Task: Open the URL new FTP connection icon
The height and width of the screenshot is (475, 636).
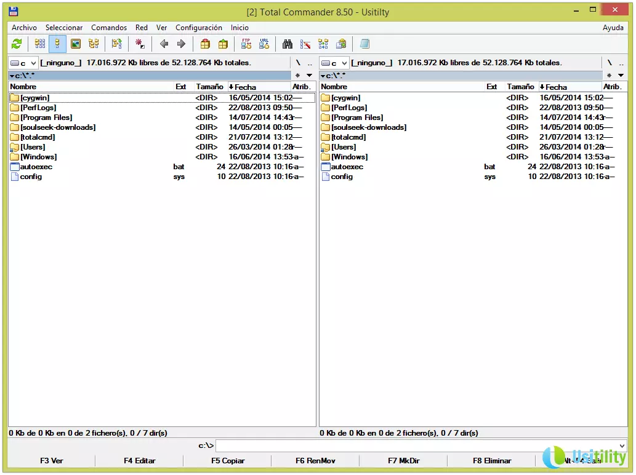Action: coord(264,44)
